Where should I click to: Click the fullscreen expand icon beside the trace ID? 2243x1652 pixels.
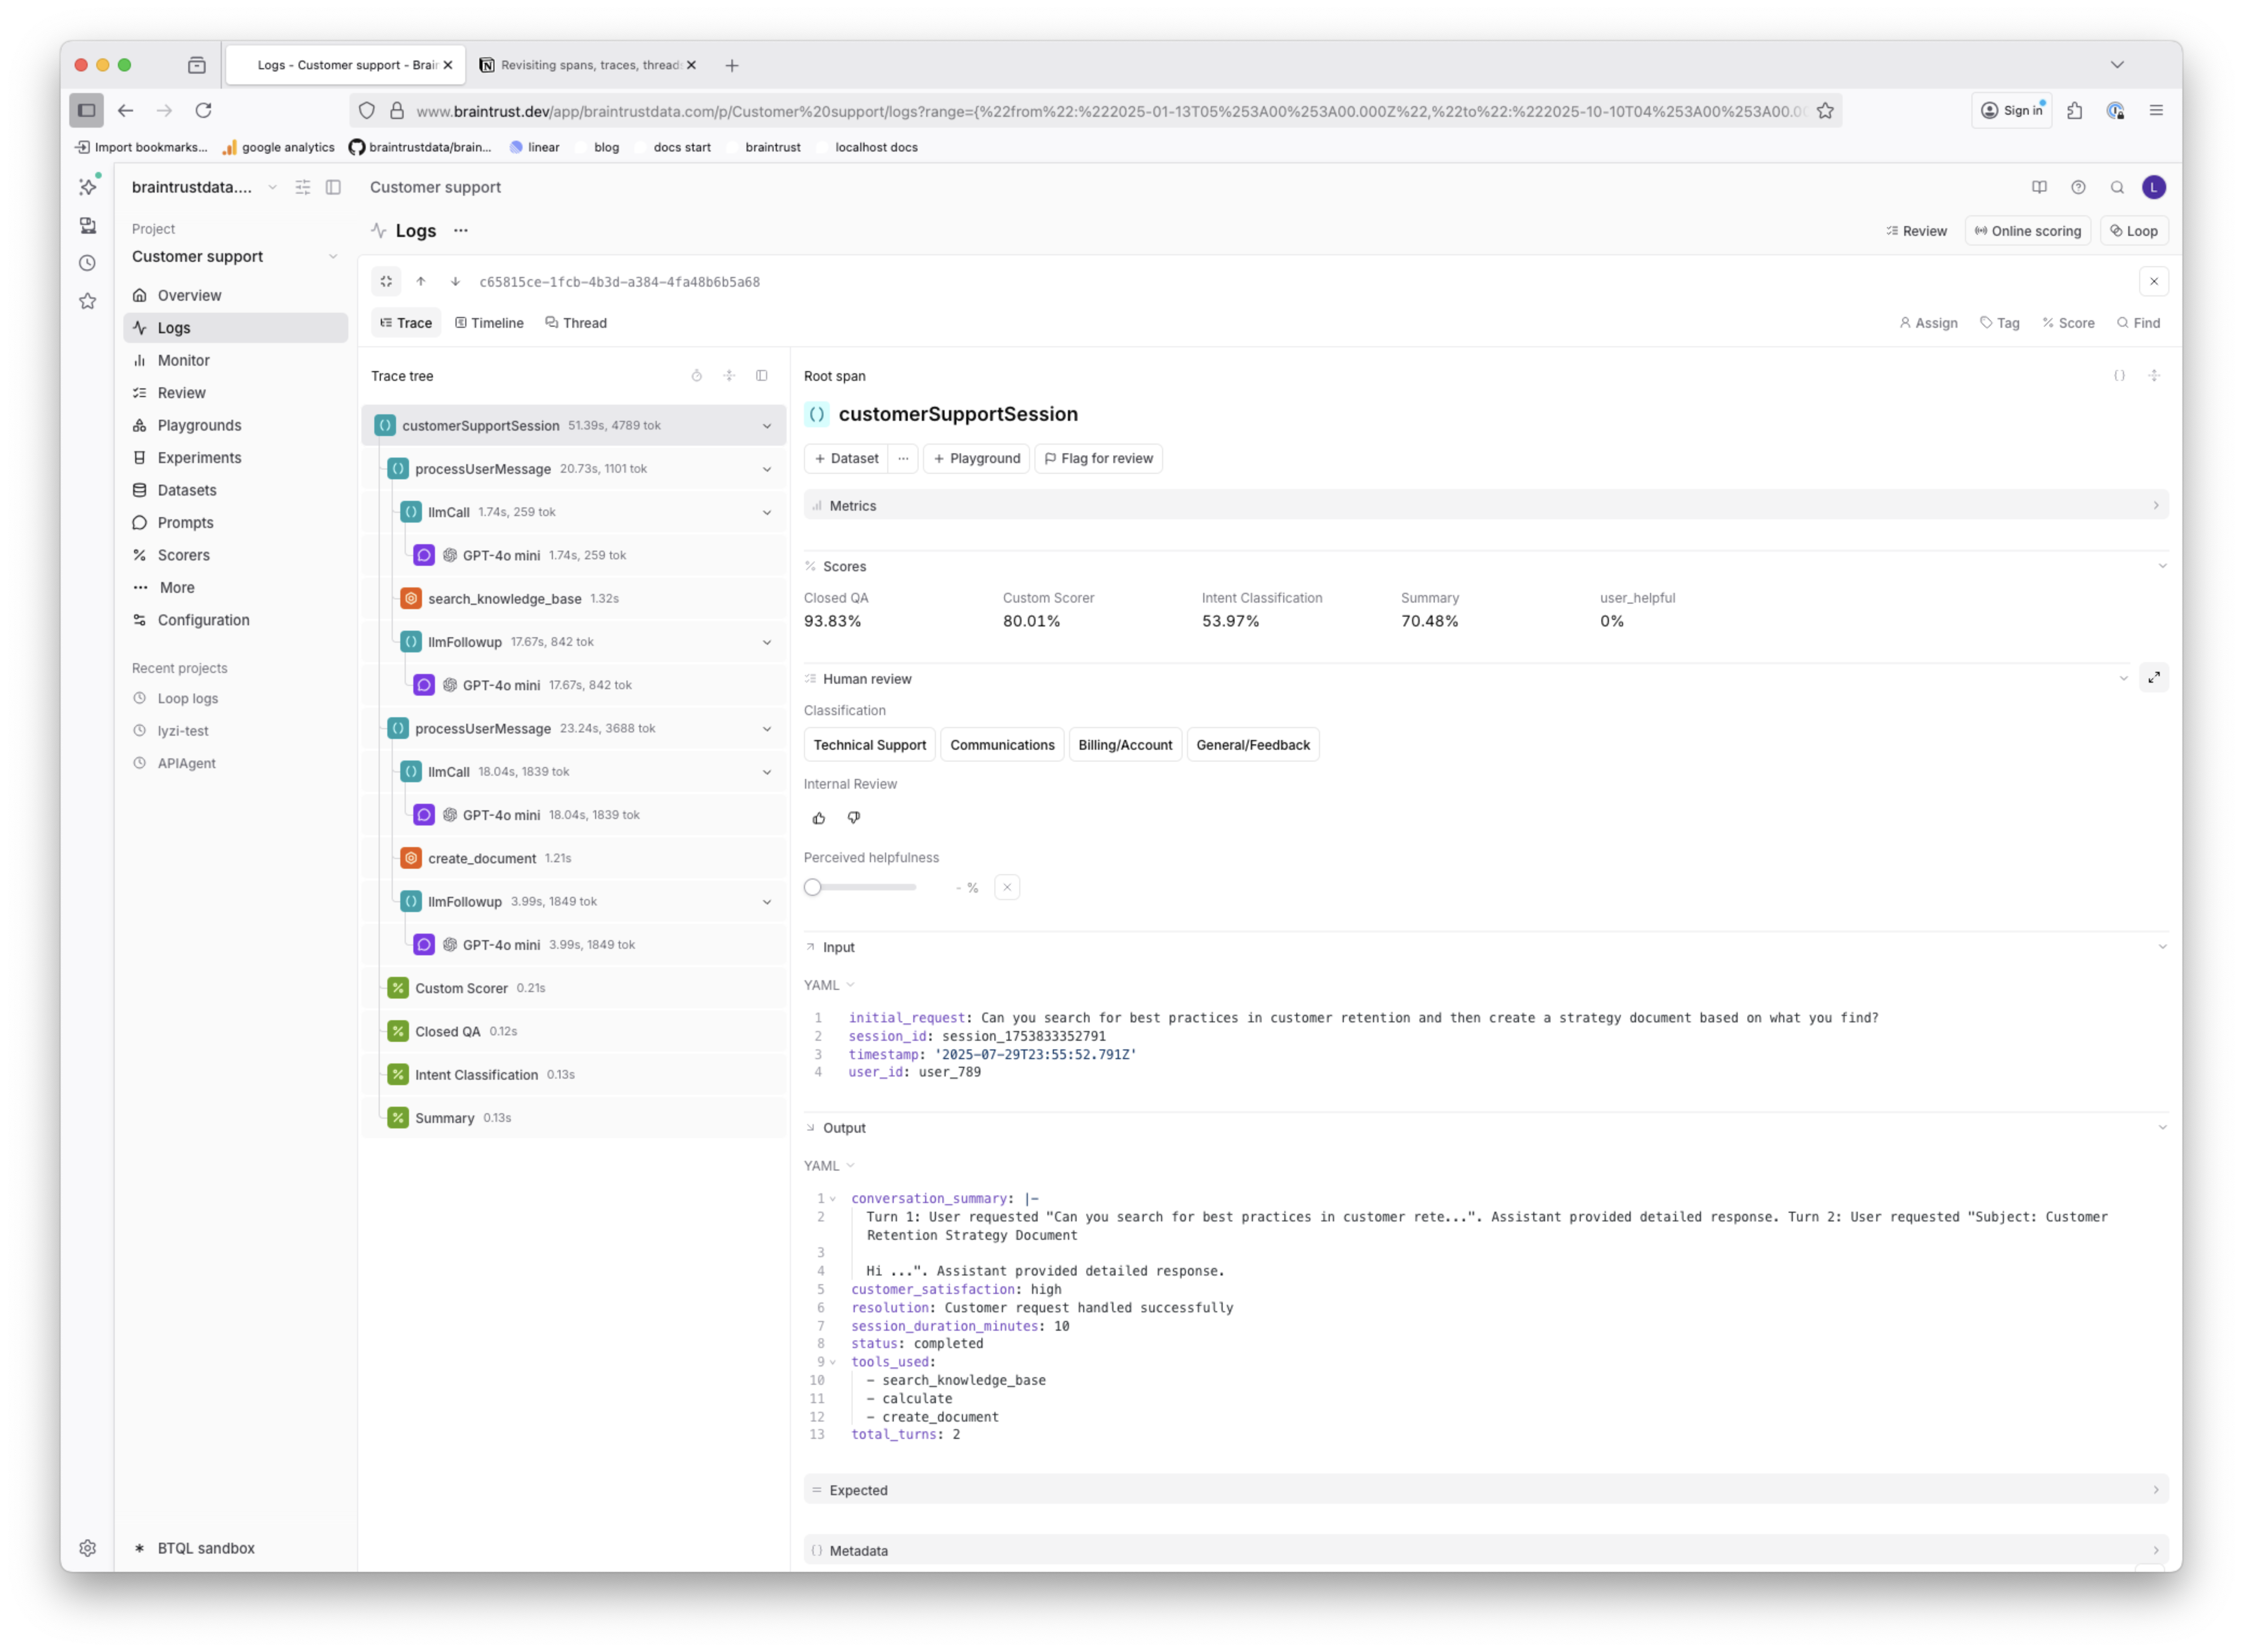[x=386, y=281]
